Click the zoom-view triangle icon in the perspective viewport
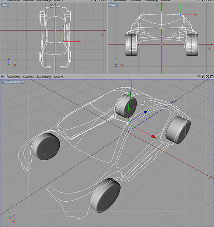The width and height of the screenshot is (214, 227). [x=203, y=77]
